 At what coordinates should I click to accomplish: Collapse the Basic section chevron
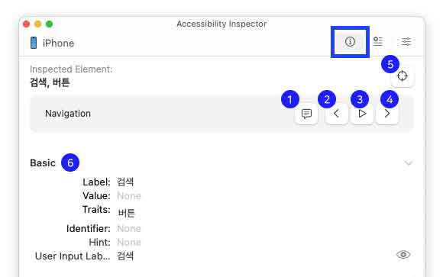(x=409, y=163)
